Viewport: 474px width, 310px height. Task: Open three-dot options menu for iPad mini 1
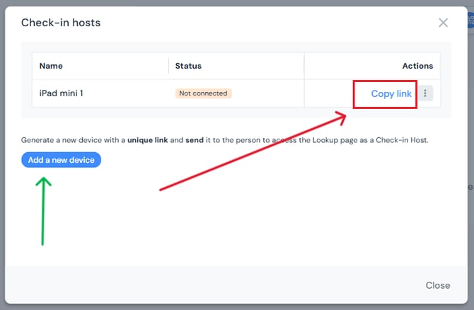(x=425, y=93)
